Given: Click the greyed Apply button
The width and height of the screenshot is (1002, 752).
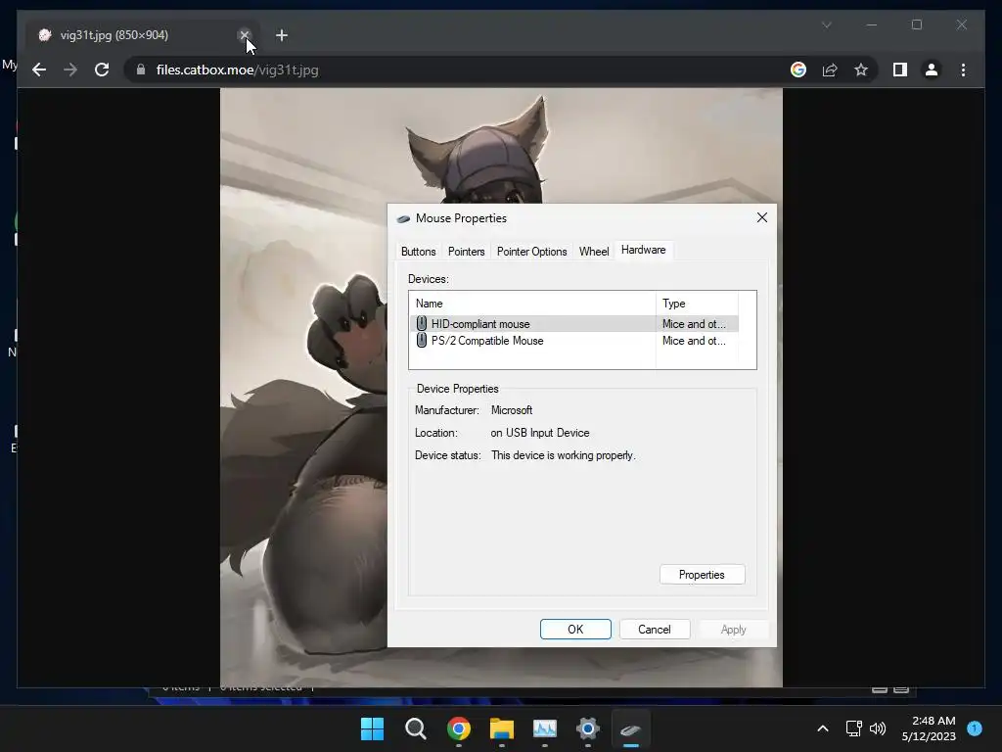Looking at the screenshot, I should pyautogui.click(x=733, y=630).
